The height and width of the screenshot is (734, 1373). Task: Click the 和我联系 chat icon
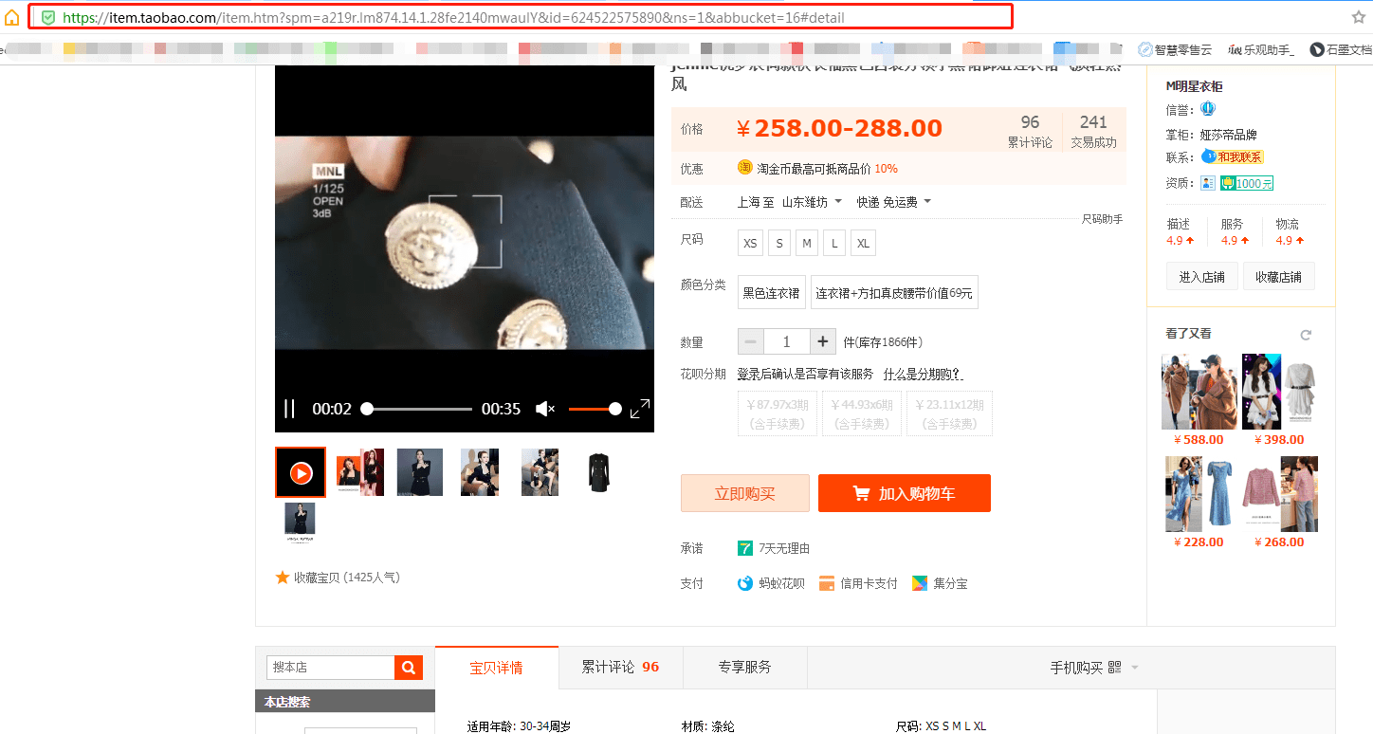click(x=1233, y=156)
